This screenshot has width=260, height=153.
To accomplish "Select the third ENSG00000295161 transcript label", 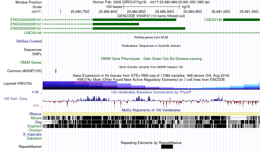I will point(26,28).
